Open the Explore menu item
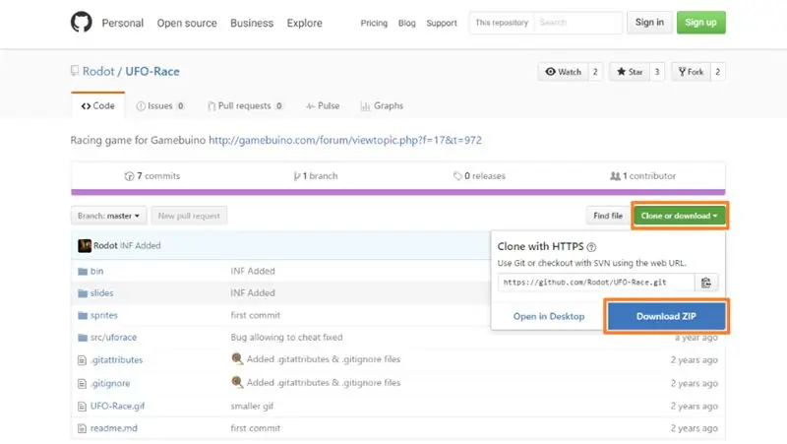This screenshot has height=444, width=787. tap(304, 23)
